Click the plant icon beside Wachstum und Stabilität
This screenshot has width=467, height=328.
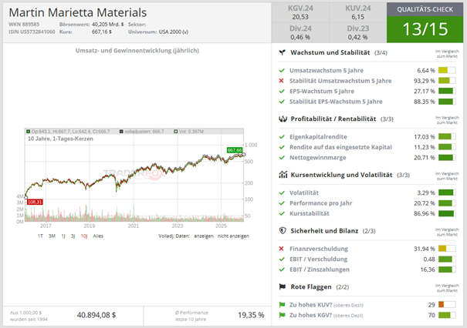pyautogui.click(x=283, y=53)
